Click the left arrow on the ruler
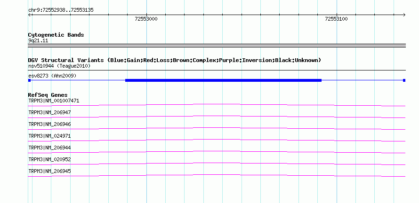Image resolution: width=419 pixels, height=203 pixels. pyautogui.click(x=30, y=15)
